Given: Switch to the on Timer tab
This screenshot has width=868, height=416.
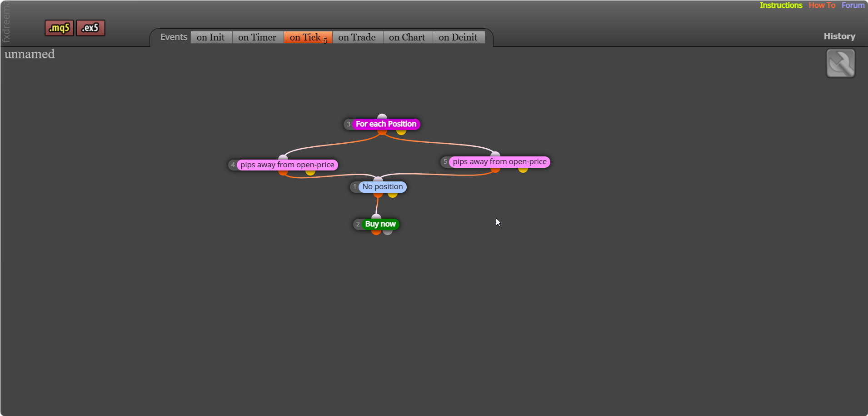Looking at the screenshot, I should click(x=257, y=37).
